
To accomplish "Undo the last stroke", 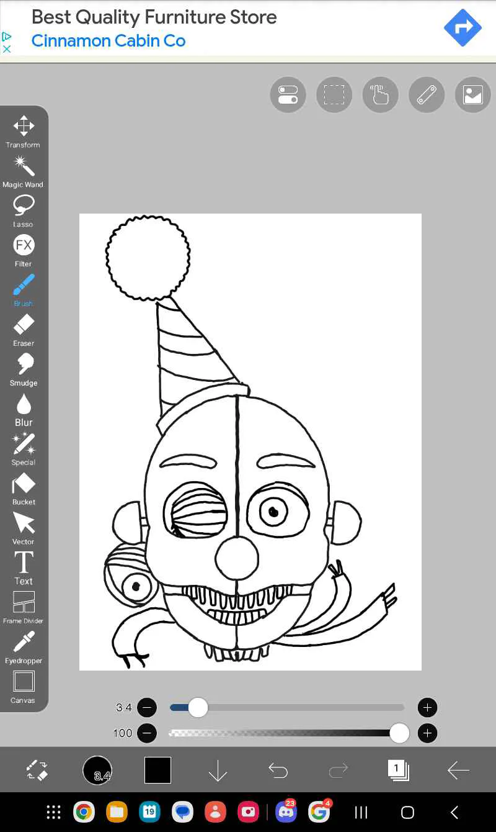I will click(278, 771).
